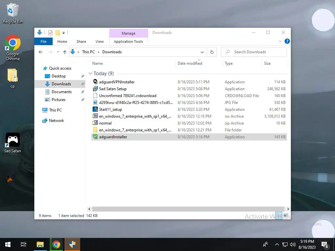The width and height of the screenshot is (335, 251).
Task: Click the Chrome taskbar icon
Action: pos(56,244)
